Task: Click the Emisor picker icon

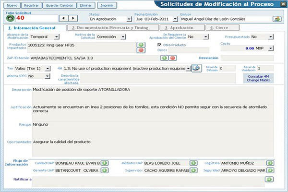Action: tap(277, 19)
